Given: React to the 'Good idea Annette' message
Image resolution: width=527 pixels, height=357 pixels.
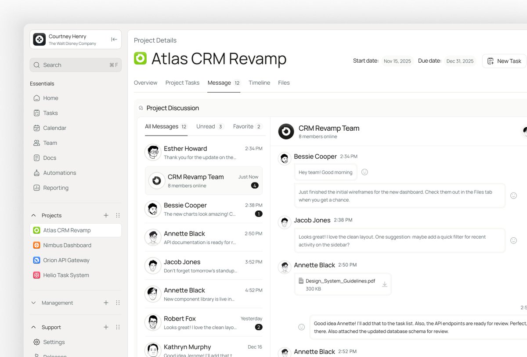Looking at the screenshot, I should tap(301, 327).
